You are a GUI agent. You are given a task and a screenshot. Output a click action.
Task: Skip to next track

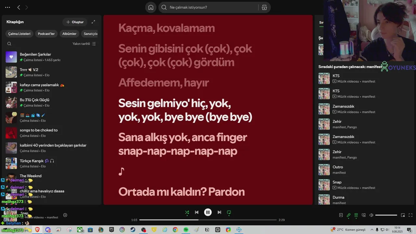pyautogui.click(x=219, y=212)
